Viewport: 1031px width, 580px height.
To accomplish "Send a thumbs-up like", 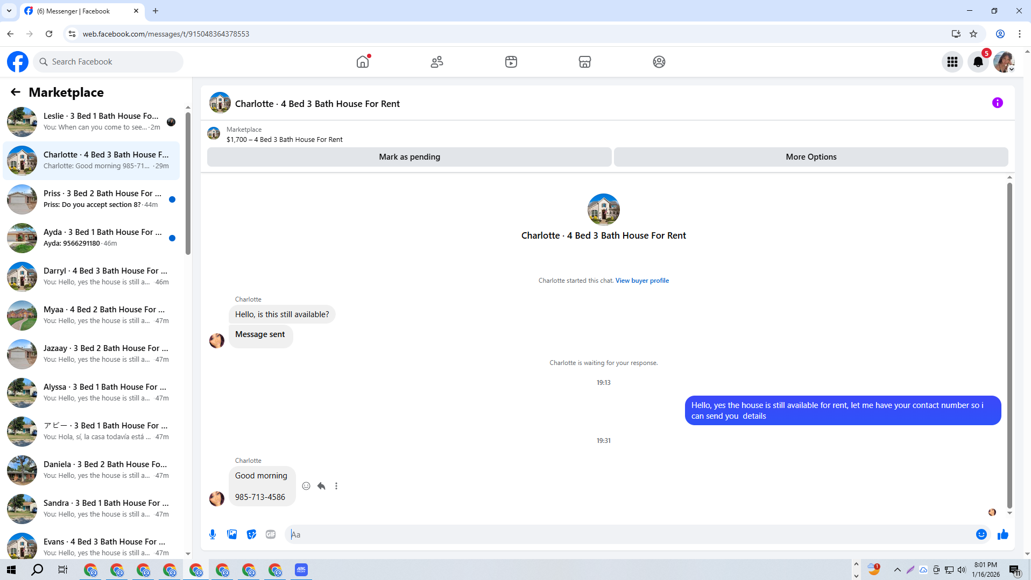I will click(1003, 534).
